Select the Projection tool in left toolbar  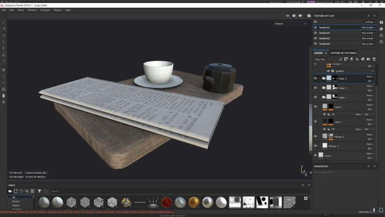4,35
